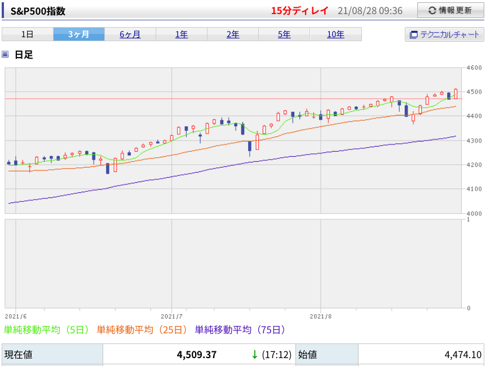Switch to the 1年 chart period
The height and width of the screenshot is (366, 486).
(x=182, y=34)
